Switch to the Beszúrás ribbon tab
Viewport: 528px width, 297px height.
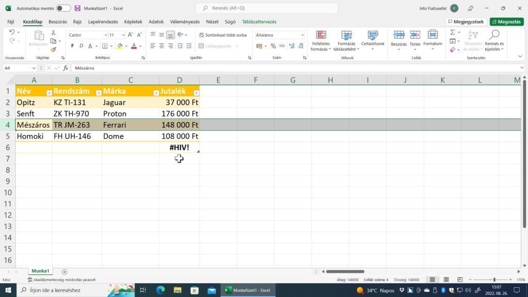pyautogui.click(x=58, y=22)
